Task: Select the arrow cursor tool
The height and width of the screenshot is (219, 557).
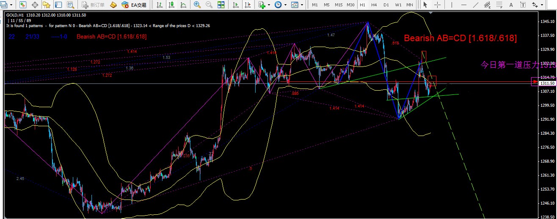Action: tap(425, 5)
